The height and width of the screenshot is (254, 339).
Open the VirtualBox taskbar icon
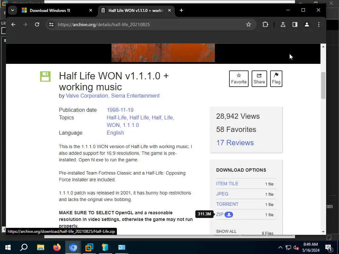[89, 247]
